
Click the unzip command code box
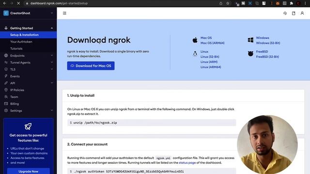[x=152, y=122]
